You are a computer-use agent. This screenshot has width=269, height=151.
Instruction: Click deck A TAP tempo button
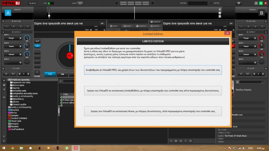point(102,23)
